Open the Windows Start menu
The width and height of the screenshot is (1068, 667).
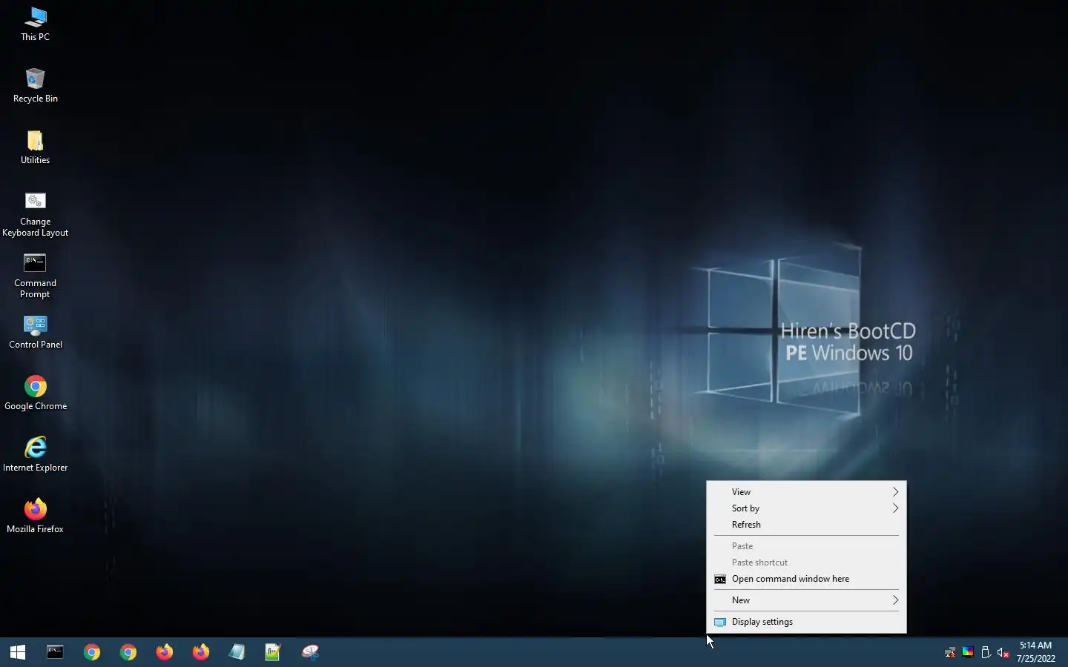tap(18, 652)
